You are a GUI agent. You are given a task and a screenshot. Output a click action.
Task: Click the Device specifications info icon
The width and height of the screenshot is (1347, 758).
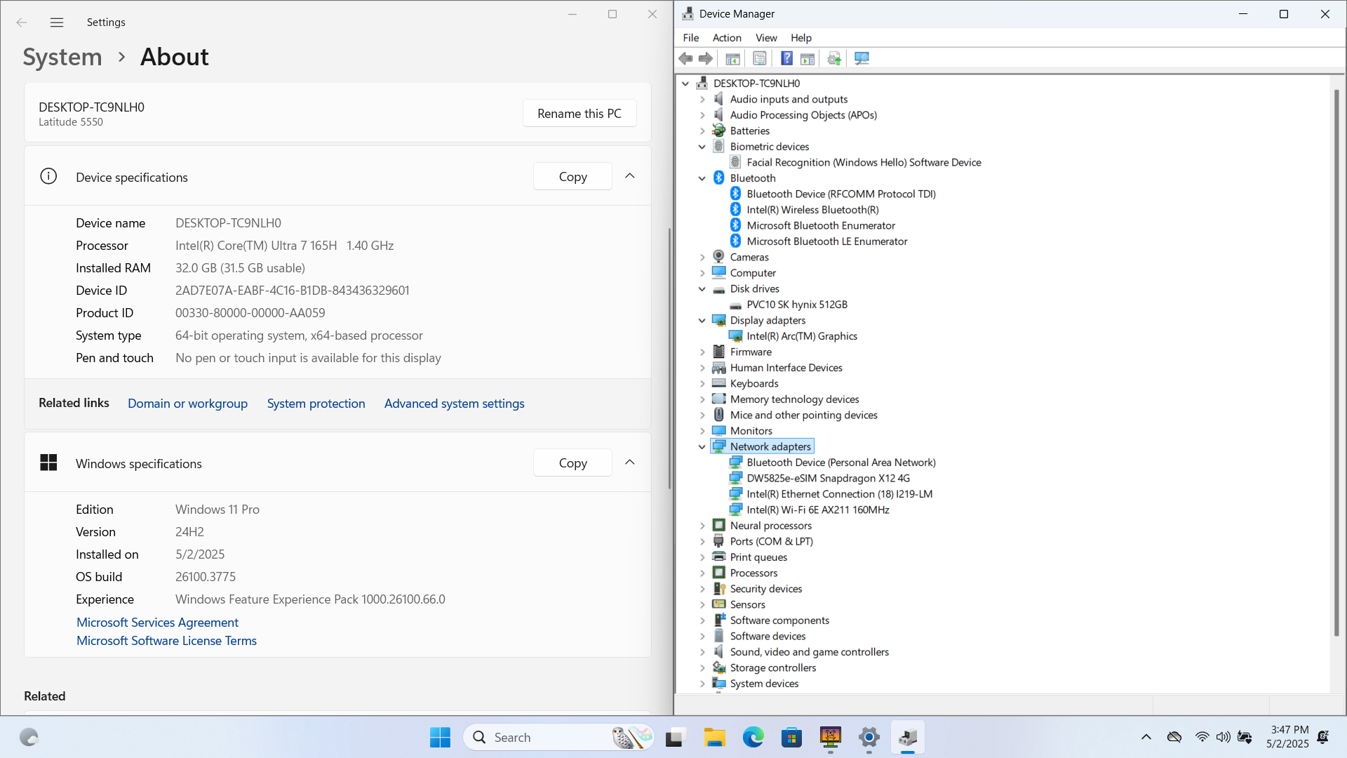coord(48,176)
